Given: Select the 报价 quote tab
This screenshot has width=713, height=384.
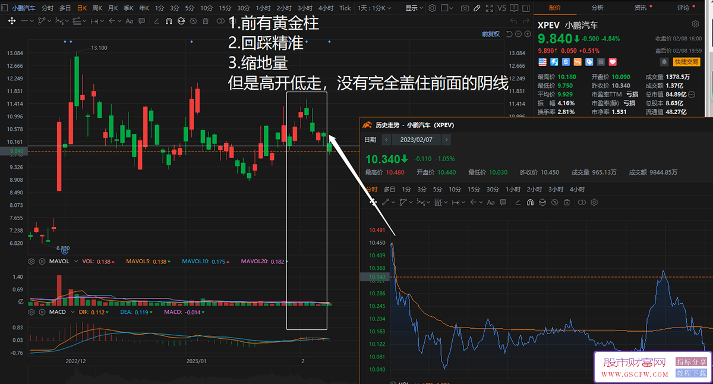Looking at the screenshot, I should (x=554, y=8).
